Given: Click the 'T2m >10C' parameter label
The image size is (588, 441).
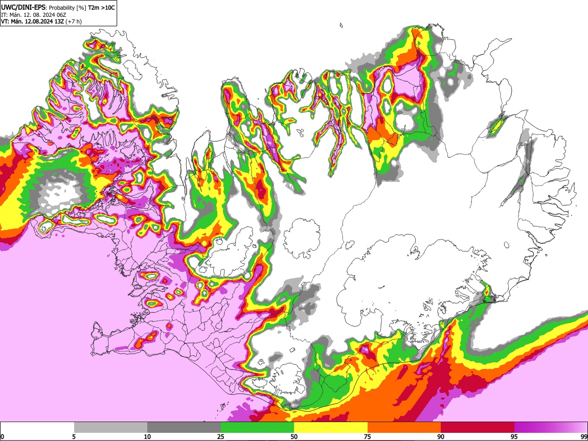Looking at the screenshot, I should point(101,8).
